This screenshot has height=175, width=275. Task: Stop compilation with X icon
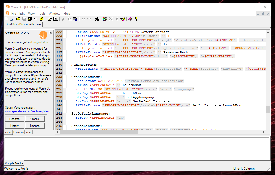coord(111,19)
